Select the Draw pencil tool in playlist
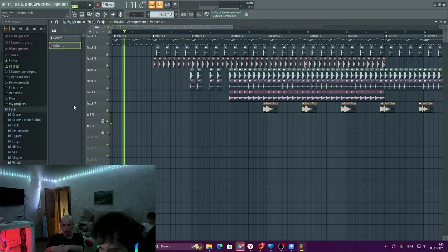The height and width of the screenshot is (252, 448). [x=64, y=22]
